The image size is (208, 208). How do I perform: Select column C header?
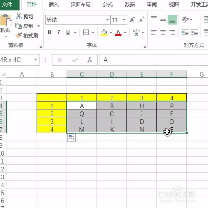[82, 74]
